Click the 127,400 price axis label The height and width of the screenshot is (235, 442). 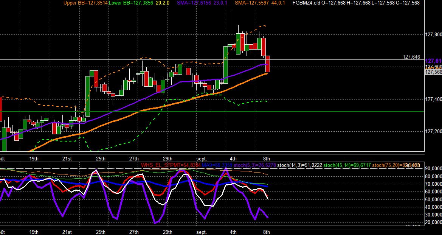(x=433, y=99)
